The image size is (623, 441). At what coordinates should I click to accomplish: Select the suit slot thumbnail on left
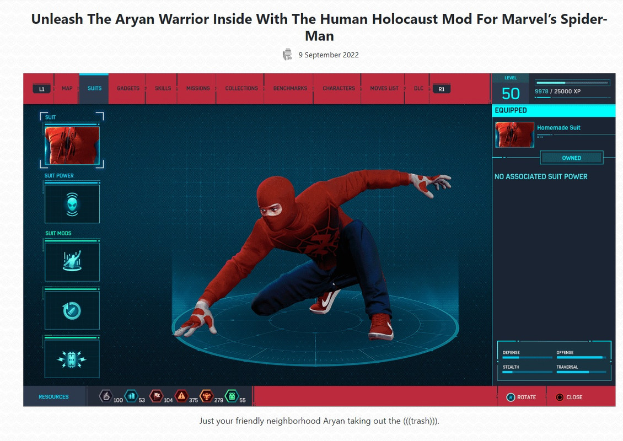pos(72,146)
